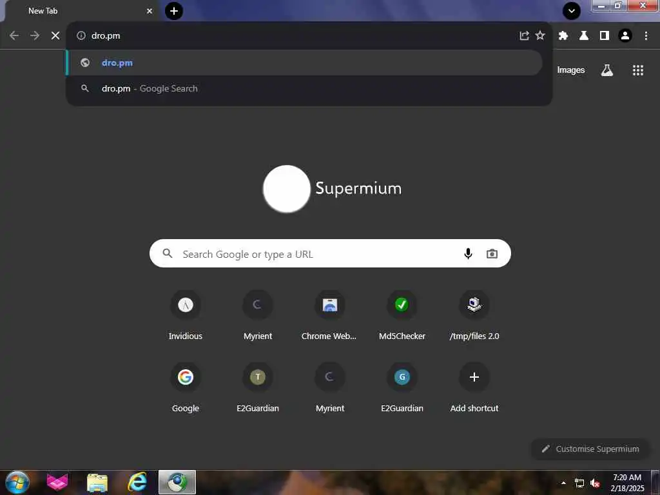Open the Images link
The height and width of the screenshot is (495, 660).
coord(571,70)
